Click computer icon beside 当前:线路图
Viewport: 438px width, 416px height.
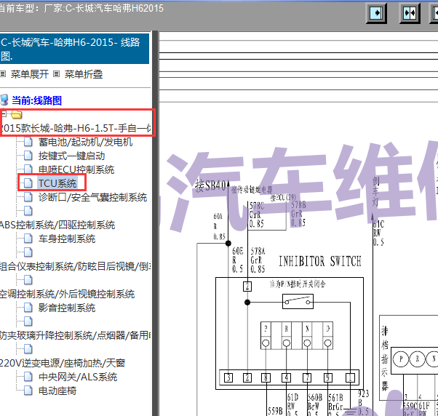pos(4,100)
